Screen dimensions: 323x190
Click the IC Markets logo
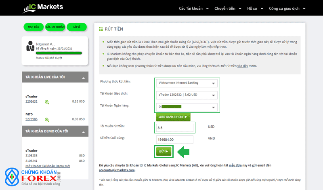coord(43,8)
